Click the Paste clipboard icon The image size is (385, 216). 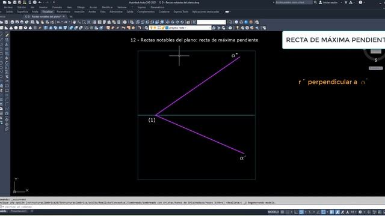42,22
